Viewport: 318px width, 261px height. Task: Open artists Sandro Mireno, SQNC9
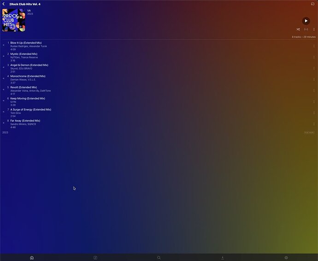(23, 124)
